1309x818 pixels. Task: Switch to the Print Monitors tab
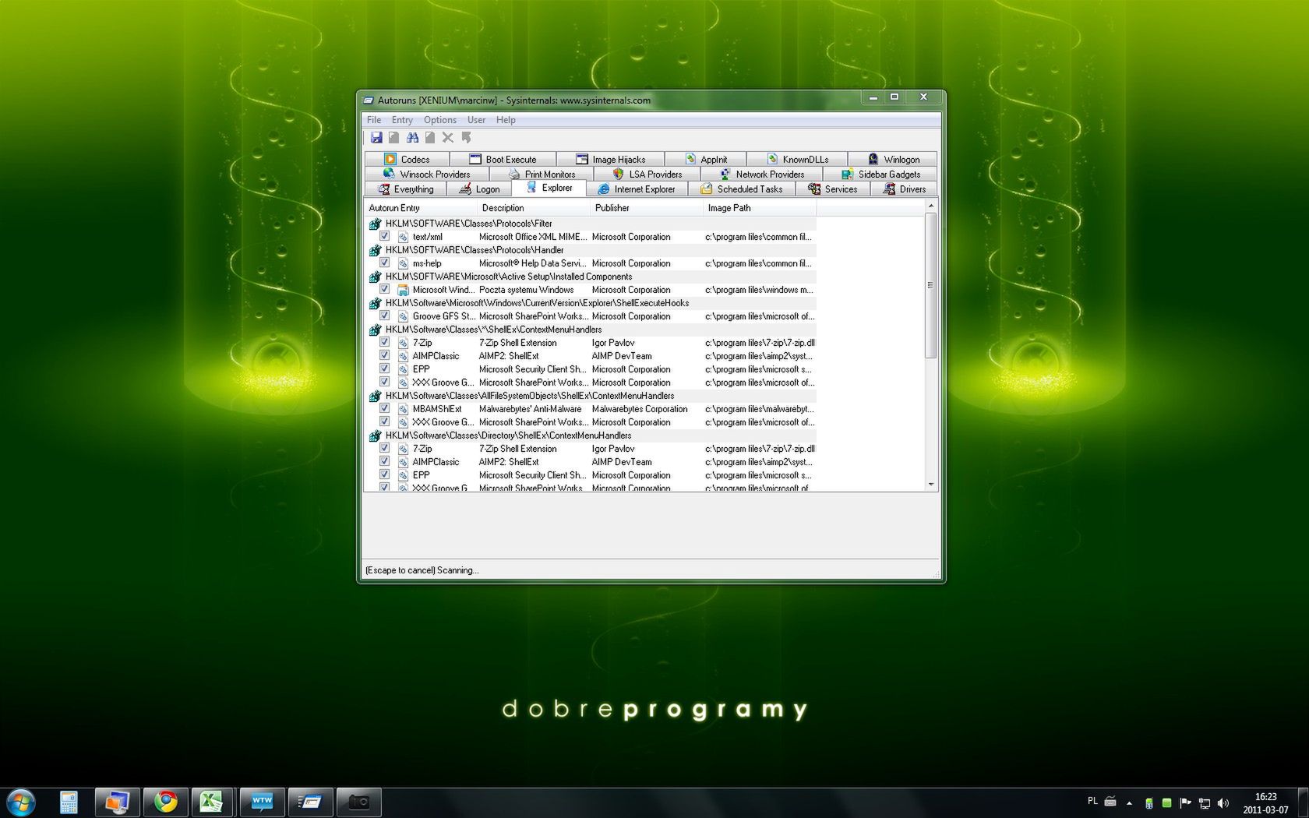542,174
